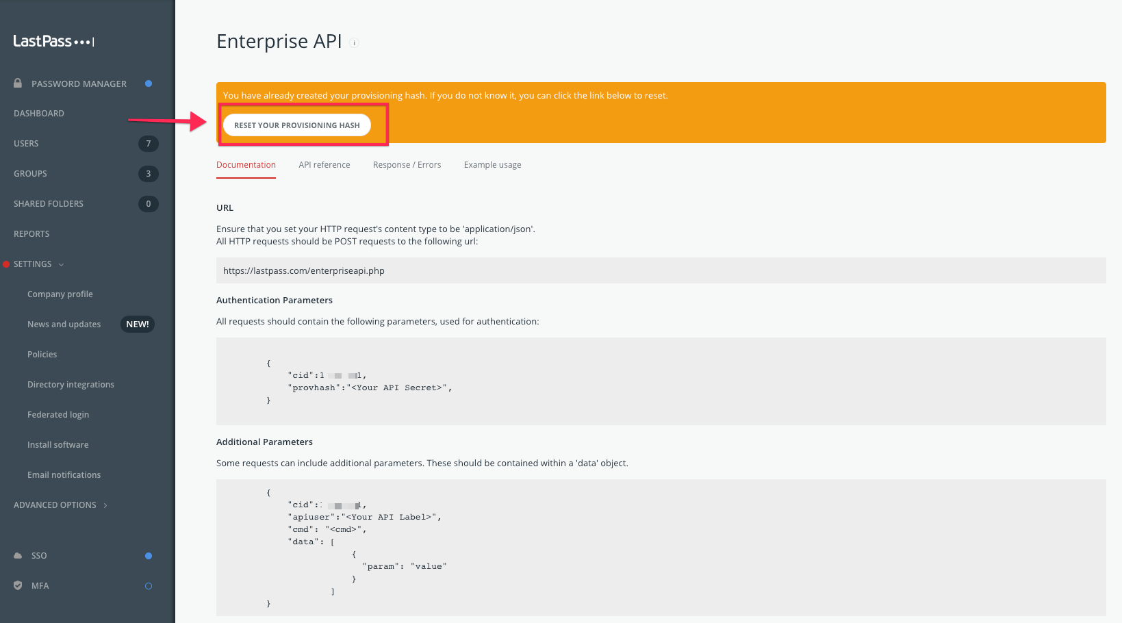Viewport: 1122px width, 623px height.
Task: Click the info icon beside Enterprise API
Action: coord(355,42)
